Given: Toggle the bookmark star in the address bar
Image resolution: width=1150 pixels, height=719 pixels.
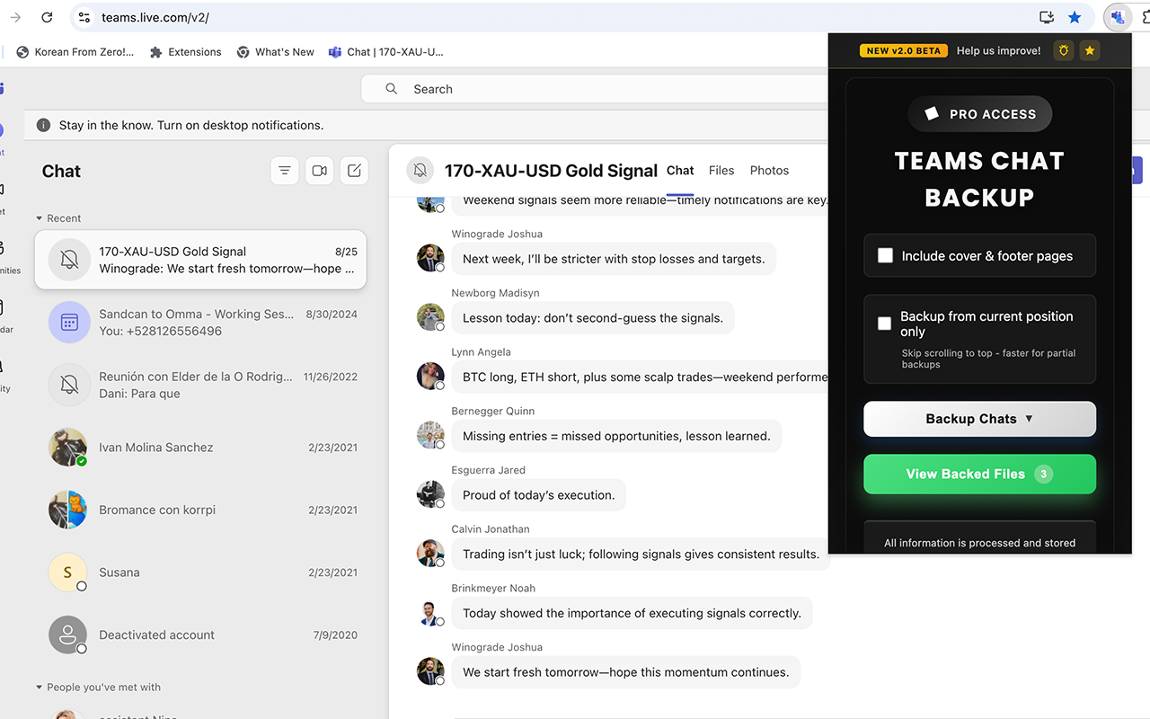Looking at the screenshot, I should [1075, 17].
